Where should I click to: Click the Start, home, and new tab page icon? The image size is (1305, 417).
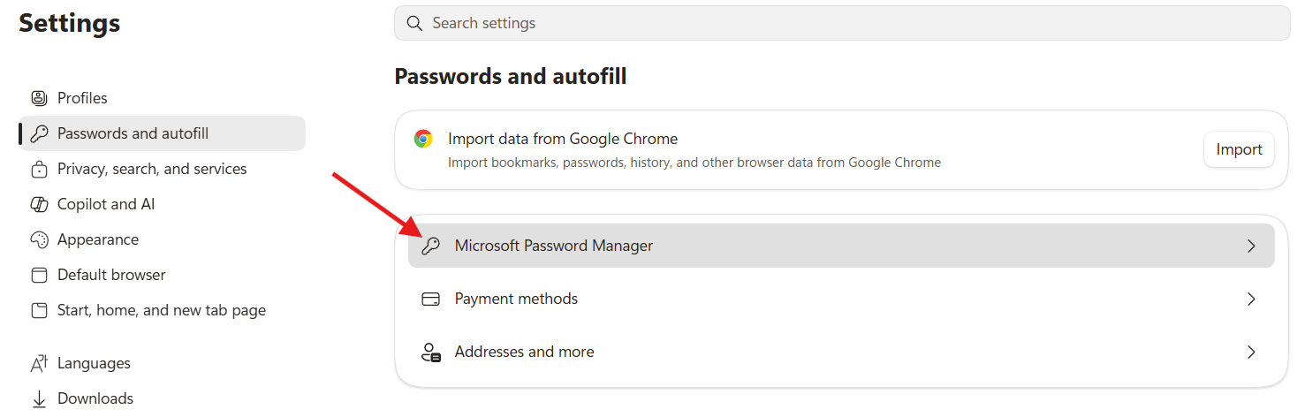39,310
